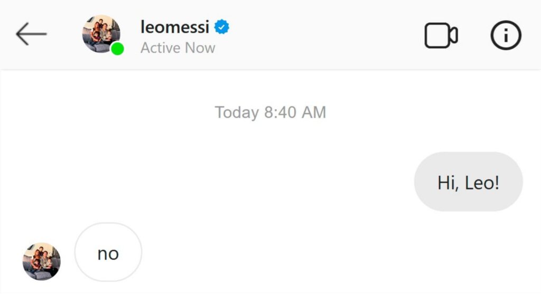Screen dimensions: 541x304
Task: Open the avatar beside the no message
Action: click(41, 261)
